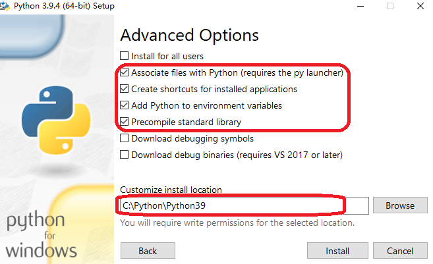Go Back to the previous setup page

coord(148,251)
